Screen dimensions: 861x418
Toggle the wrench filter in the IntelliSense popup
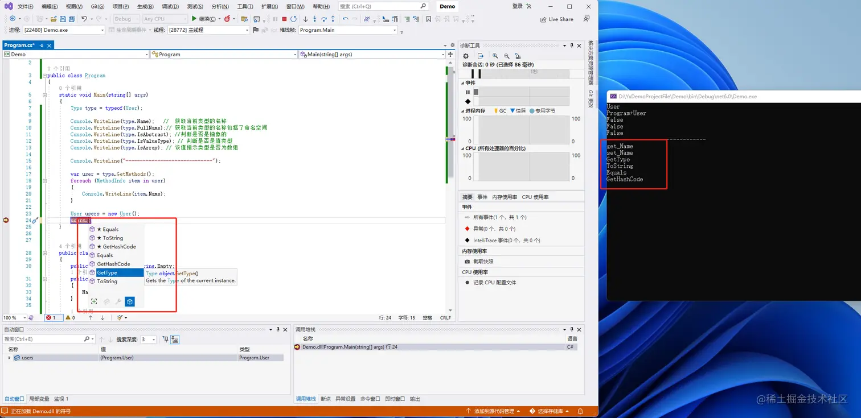pyautogui.click(x=118, y=301)
